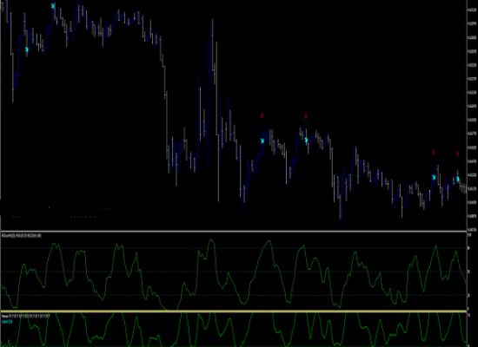The width and height of the screenshot is (478, 347).
Task: Click the cyan arrow below the third red marker
Action: pyautogui.click(x=434, y=177)
